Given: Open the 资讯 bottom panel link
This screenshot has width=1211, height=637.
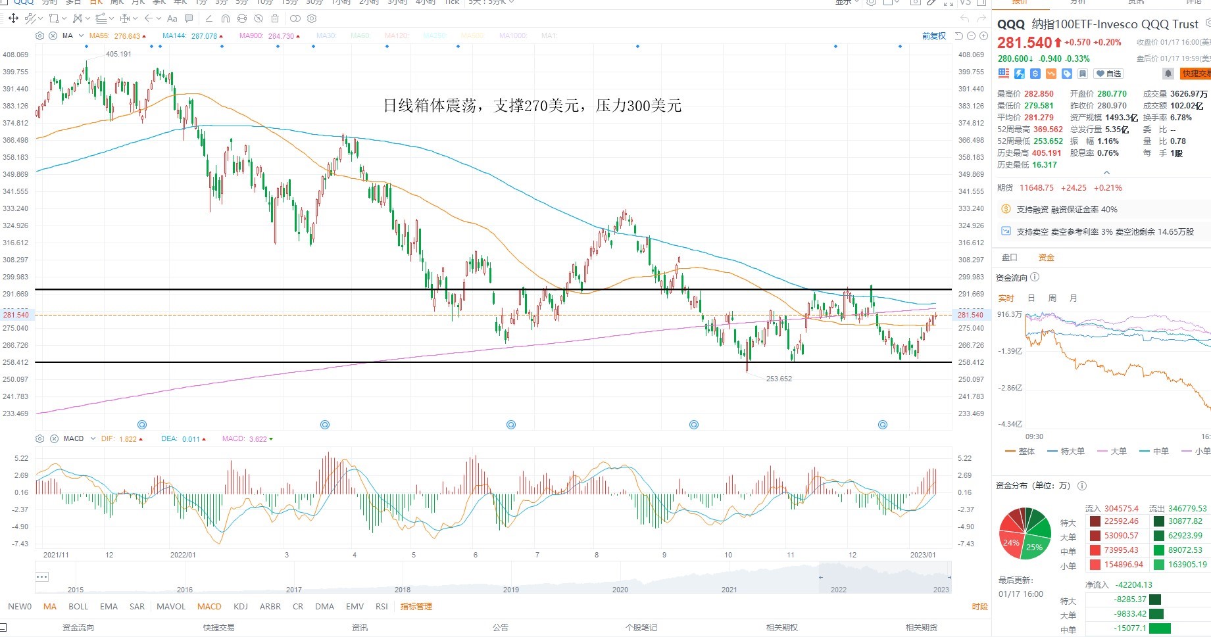Looking at the screenshot, I should coord(360,628).
